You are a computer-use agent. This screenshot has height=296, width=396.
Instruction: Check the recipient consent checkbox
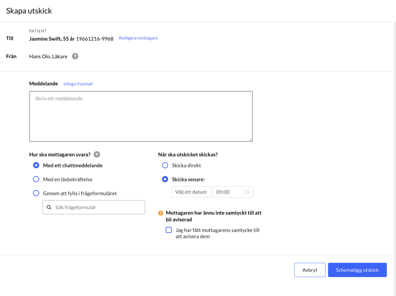tap(169, 230)
